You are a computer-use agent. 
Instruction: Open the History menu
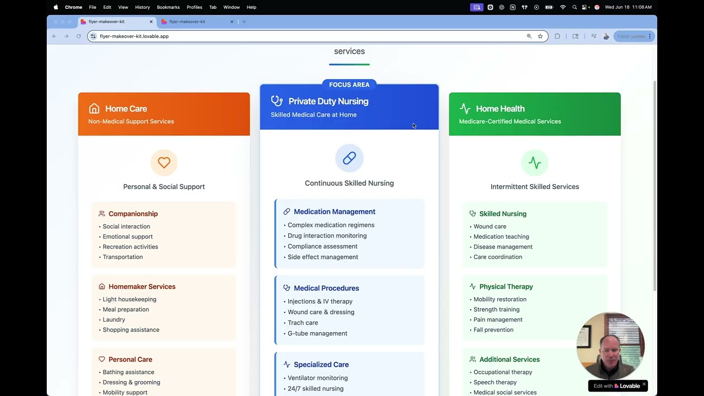[x=142, y=7]
